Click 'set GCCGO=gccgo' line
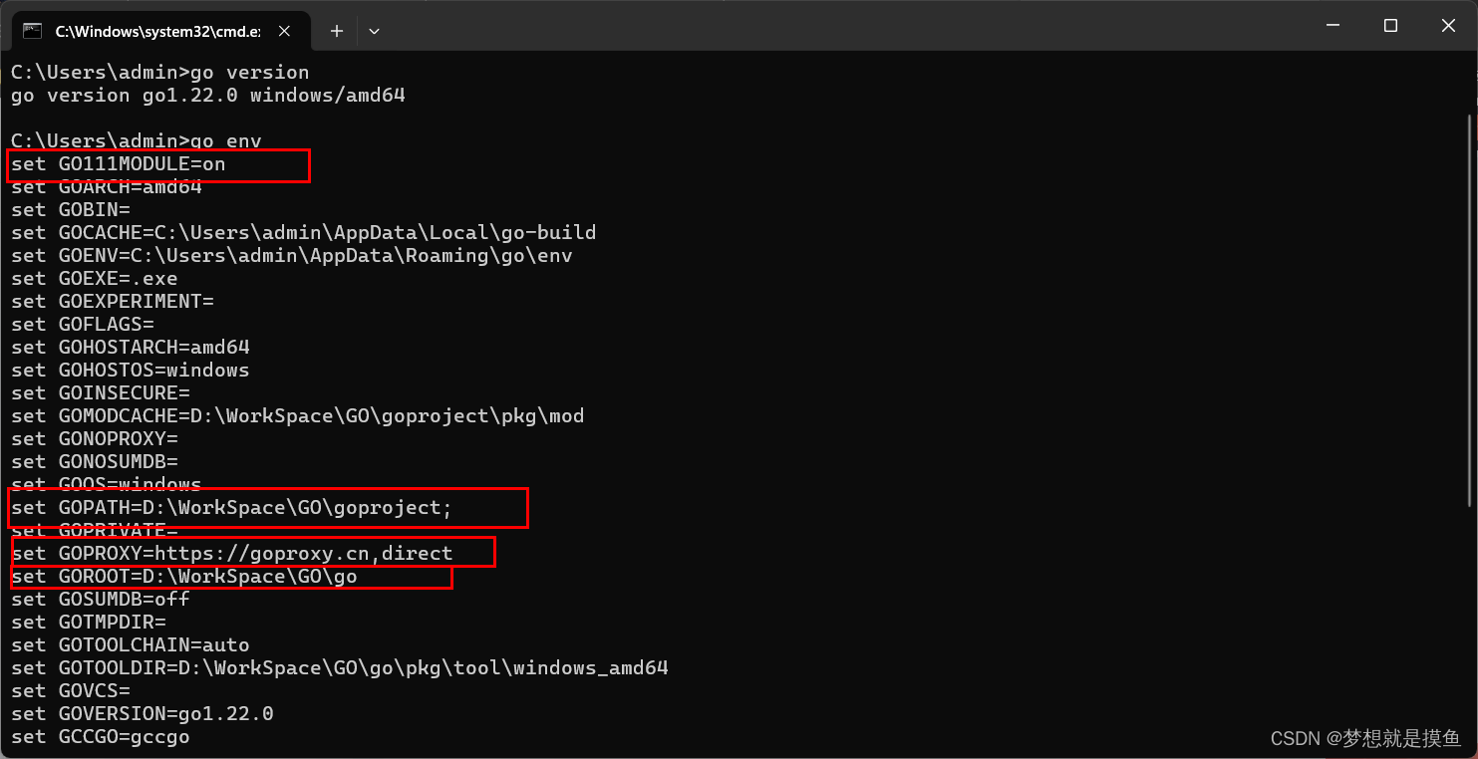The width and height of the screenshot is (1478, 759). (101, 736)
